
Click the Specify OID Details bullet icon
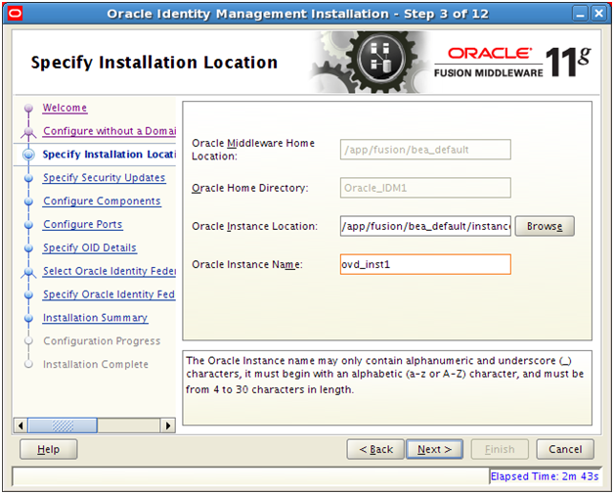28,248
